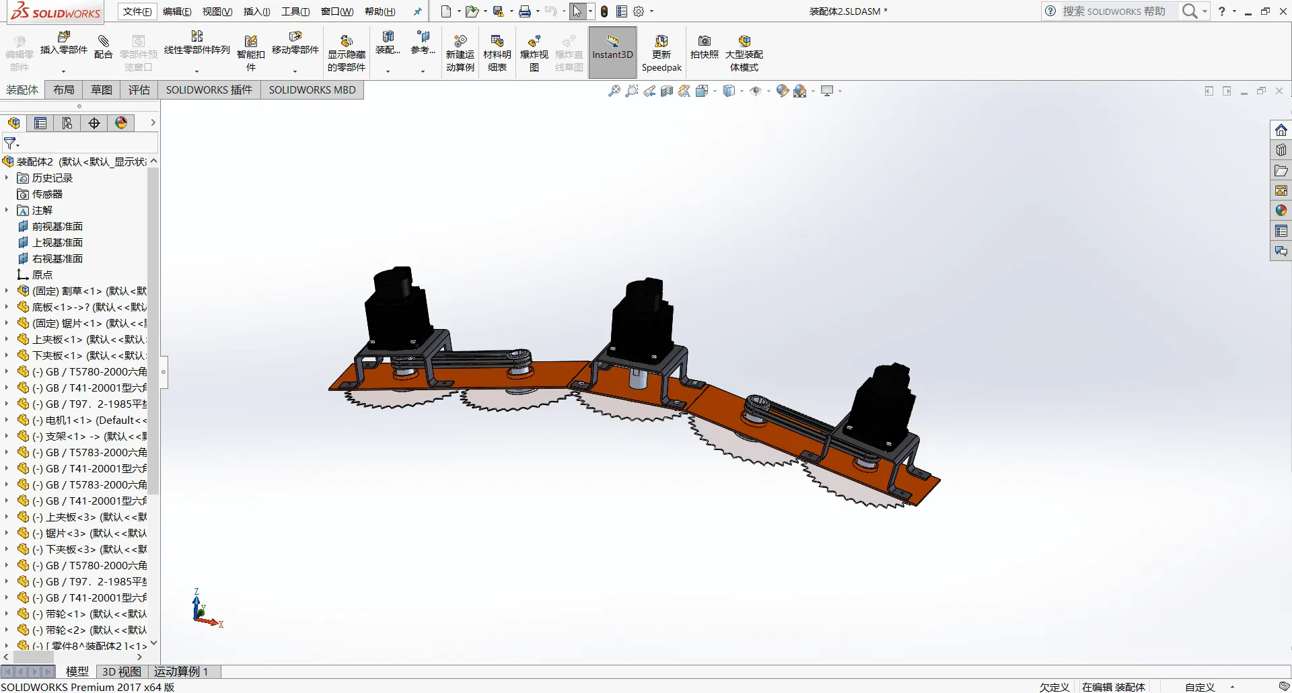The height and width of the screenshot is (693, 1292).
Task: Open Appearances, Scenes and Decals task pane
Action: pyautogui.click(x=1281, y=211)
